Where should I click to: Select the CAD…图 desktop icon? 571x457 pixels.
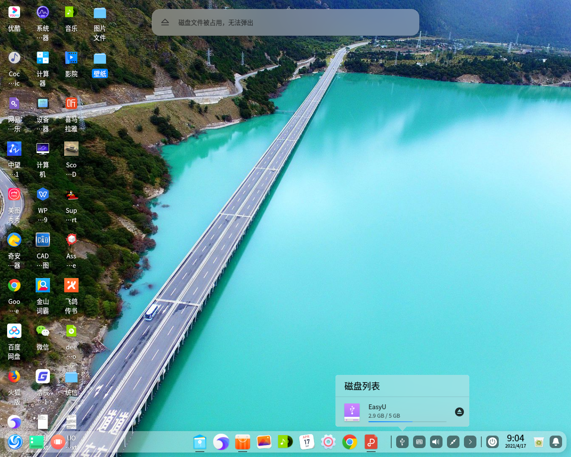click(43, 240)
